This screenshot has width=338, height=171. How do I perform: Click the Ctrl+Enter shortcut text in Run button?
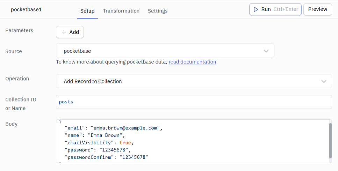(286, 9)
